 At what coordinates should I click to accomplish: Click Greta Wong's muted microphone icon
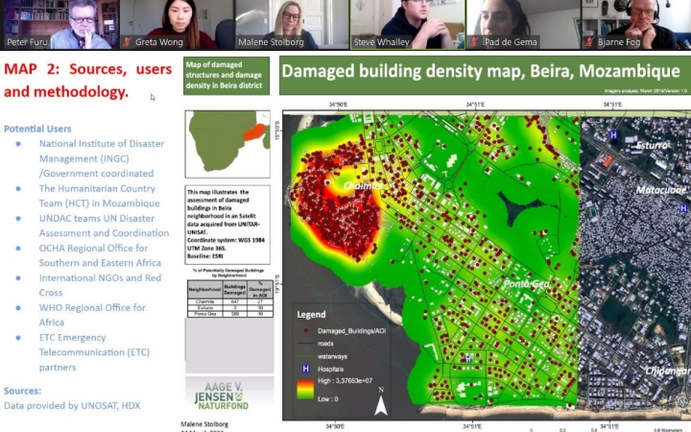point(126,42)
